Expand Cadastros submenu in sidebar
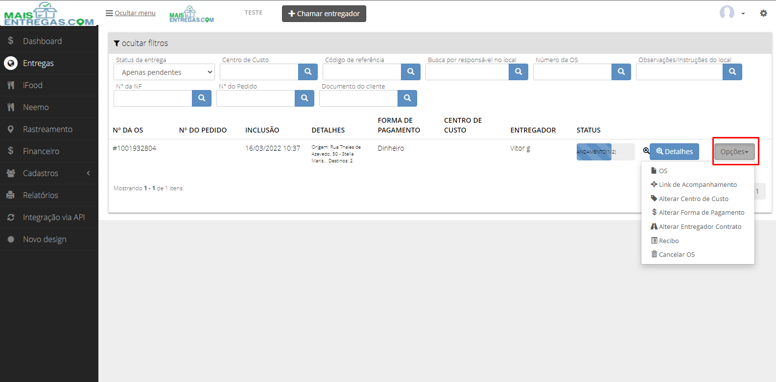Viewport: 776px width, 382px height. pos(49,173)
